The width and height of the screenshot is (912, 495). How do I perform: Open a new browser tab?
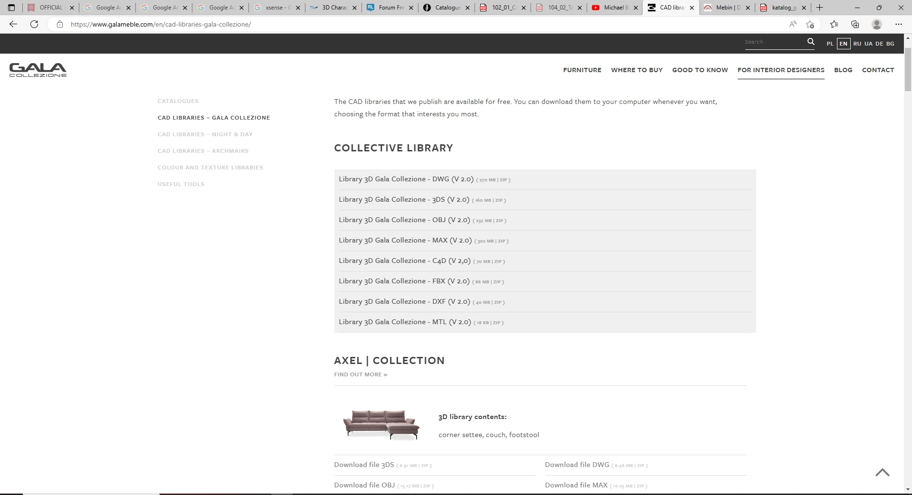coord(819,8)
